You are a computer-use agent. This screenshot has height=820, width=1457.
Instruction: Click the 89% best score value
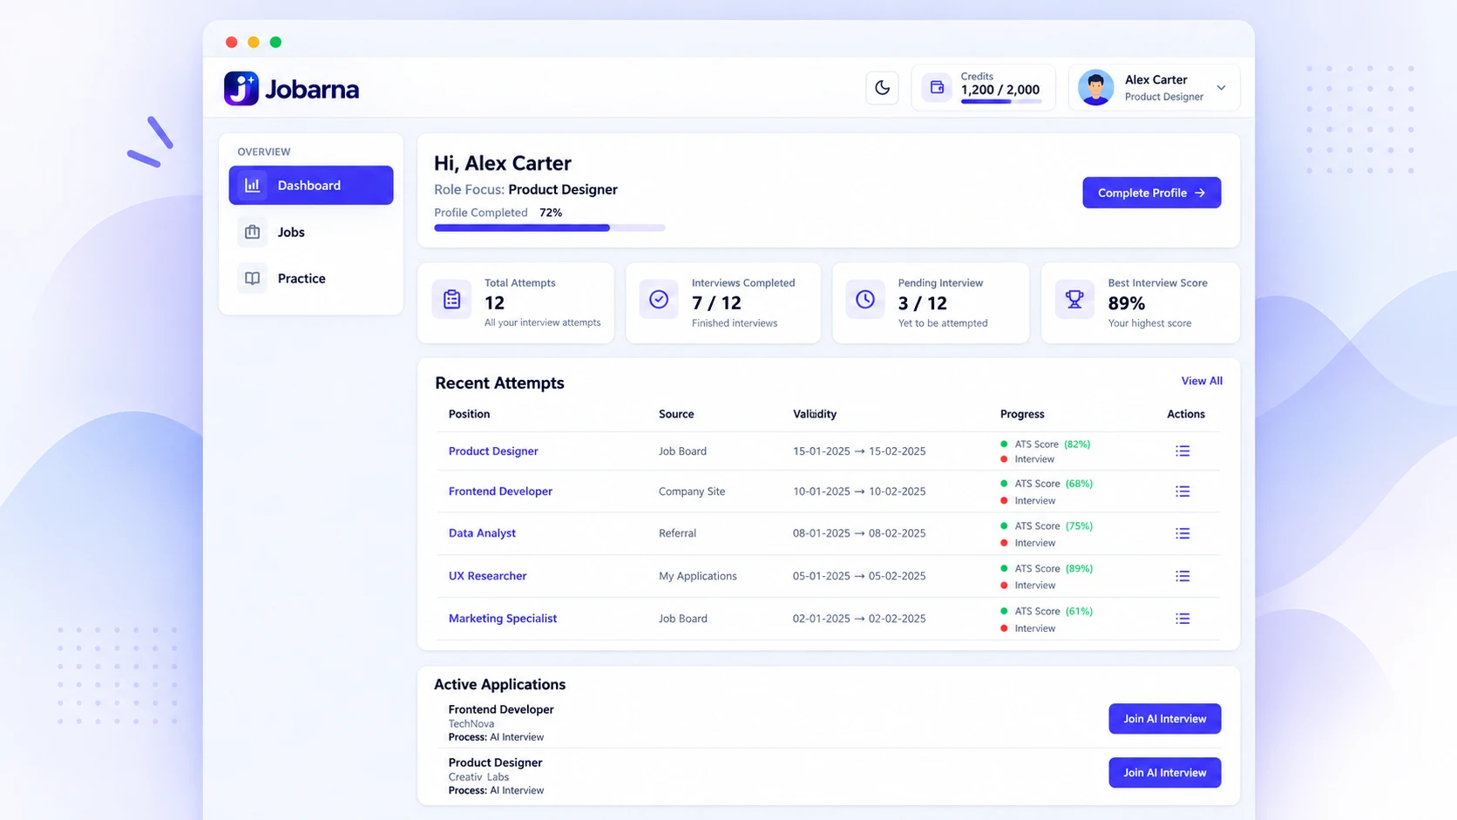click(1127, 303)
